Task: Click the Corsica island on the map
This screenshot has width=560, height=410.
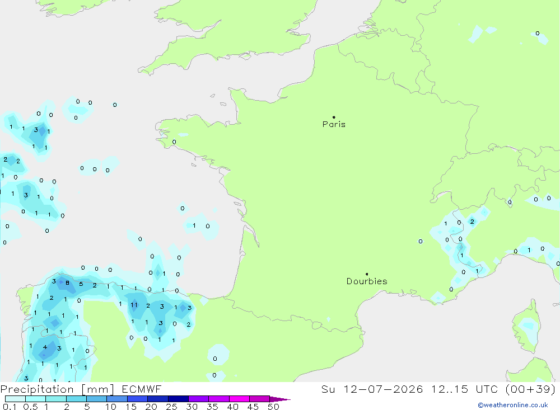Action: pos(526,327)
